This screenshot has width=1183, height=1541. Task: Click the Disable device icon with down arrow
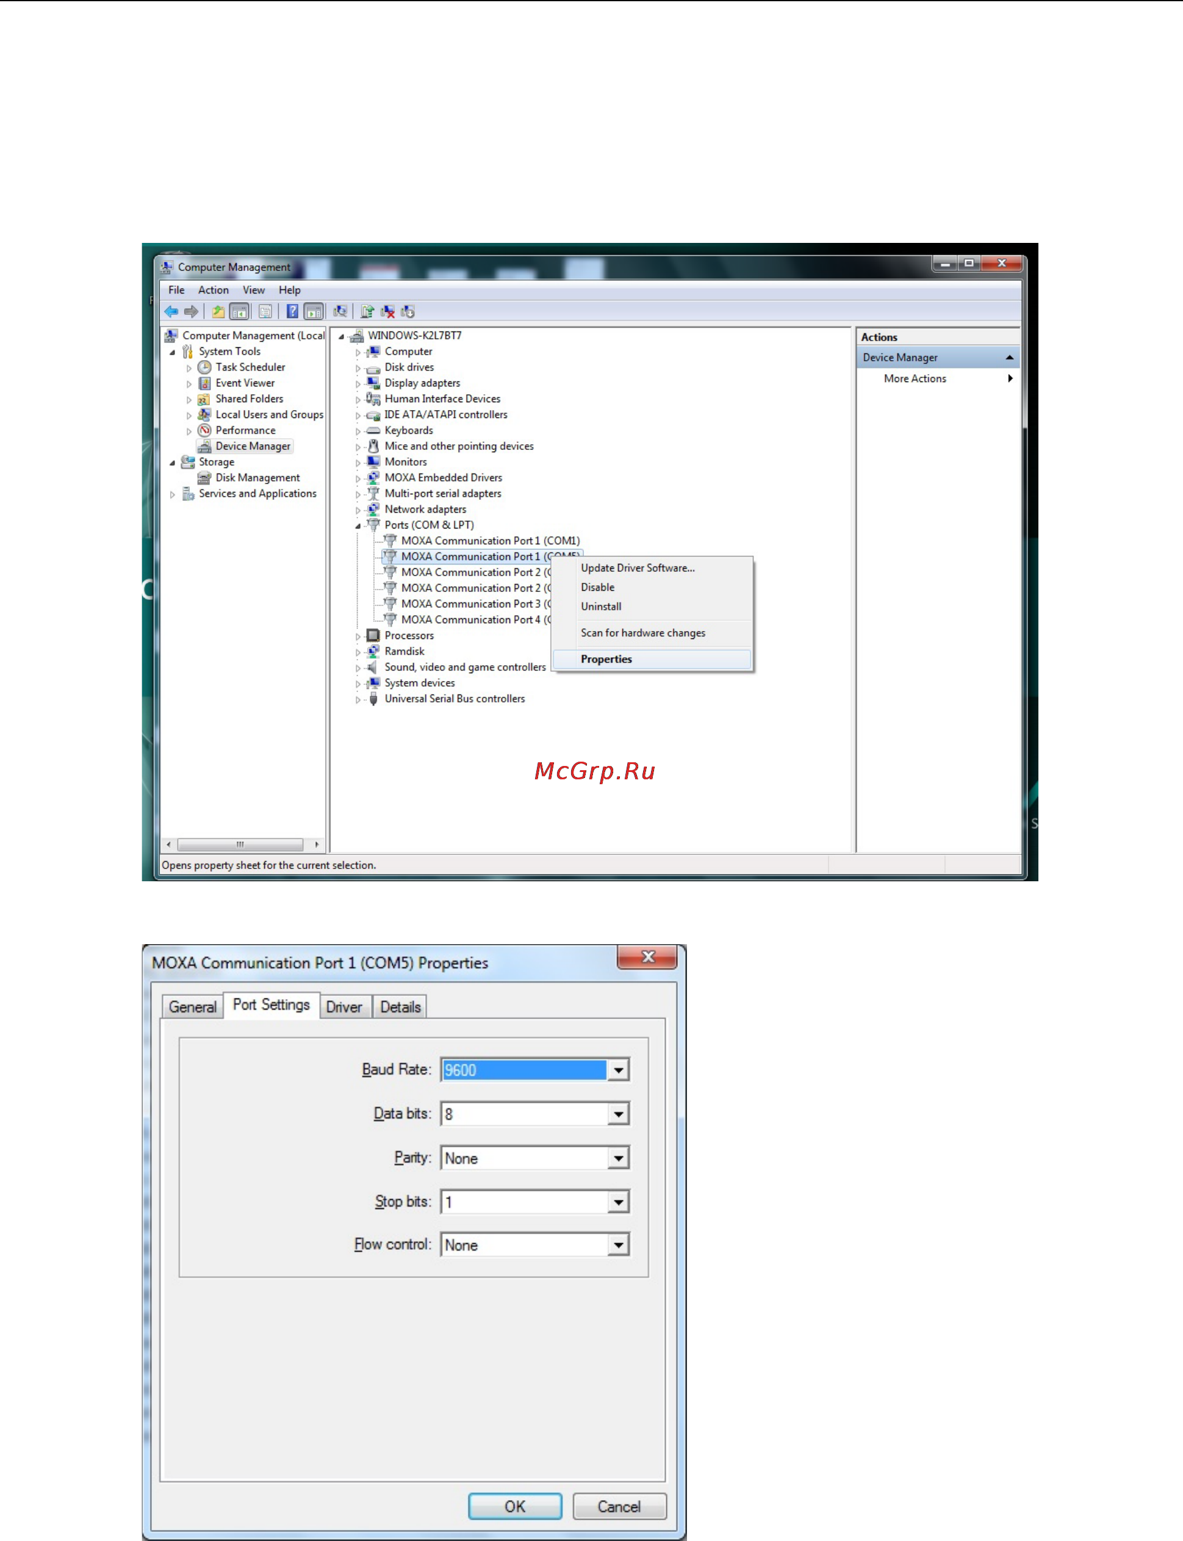408,311
